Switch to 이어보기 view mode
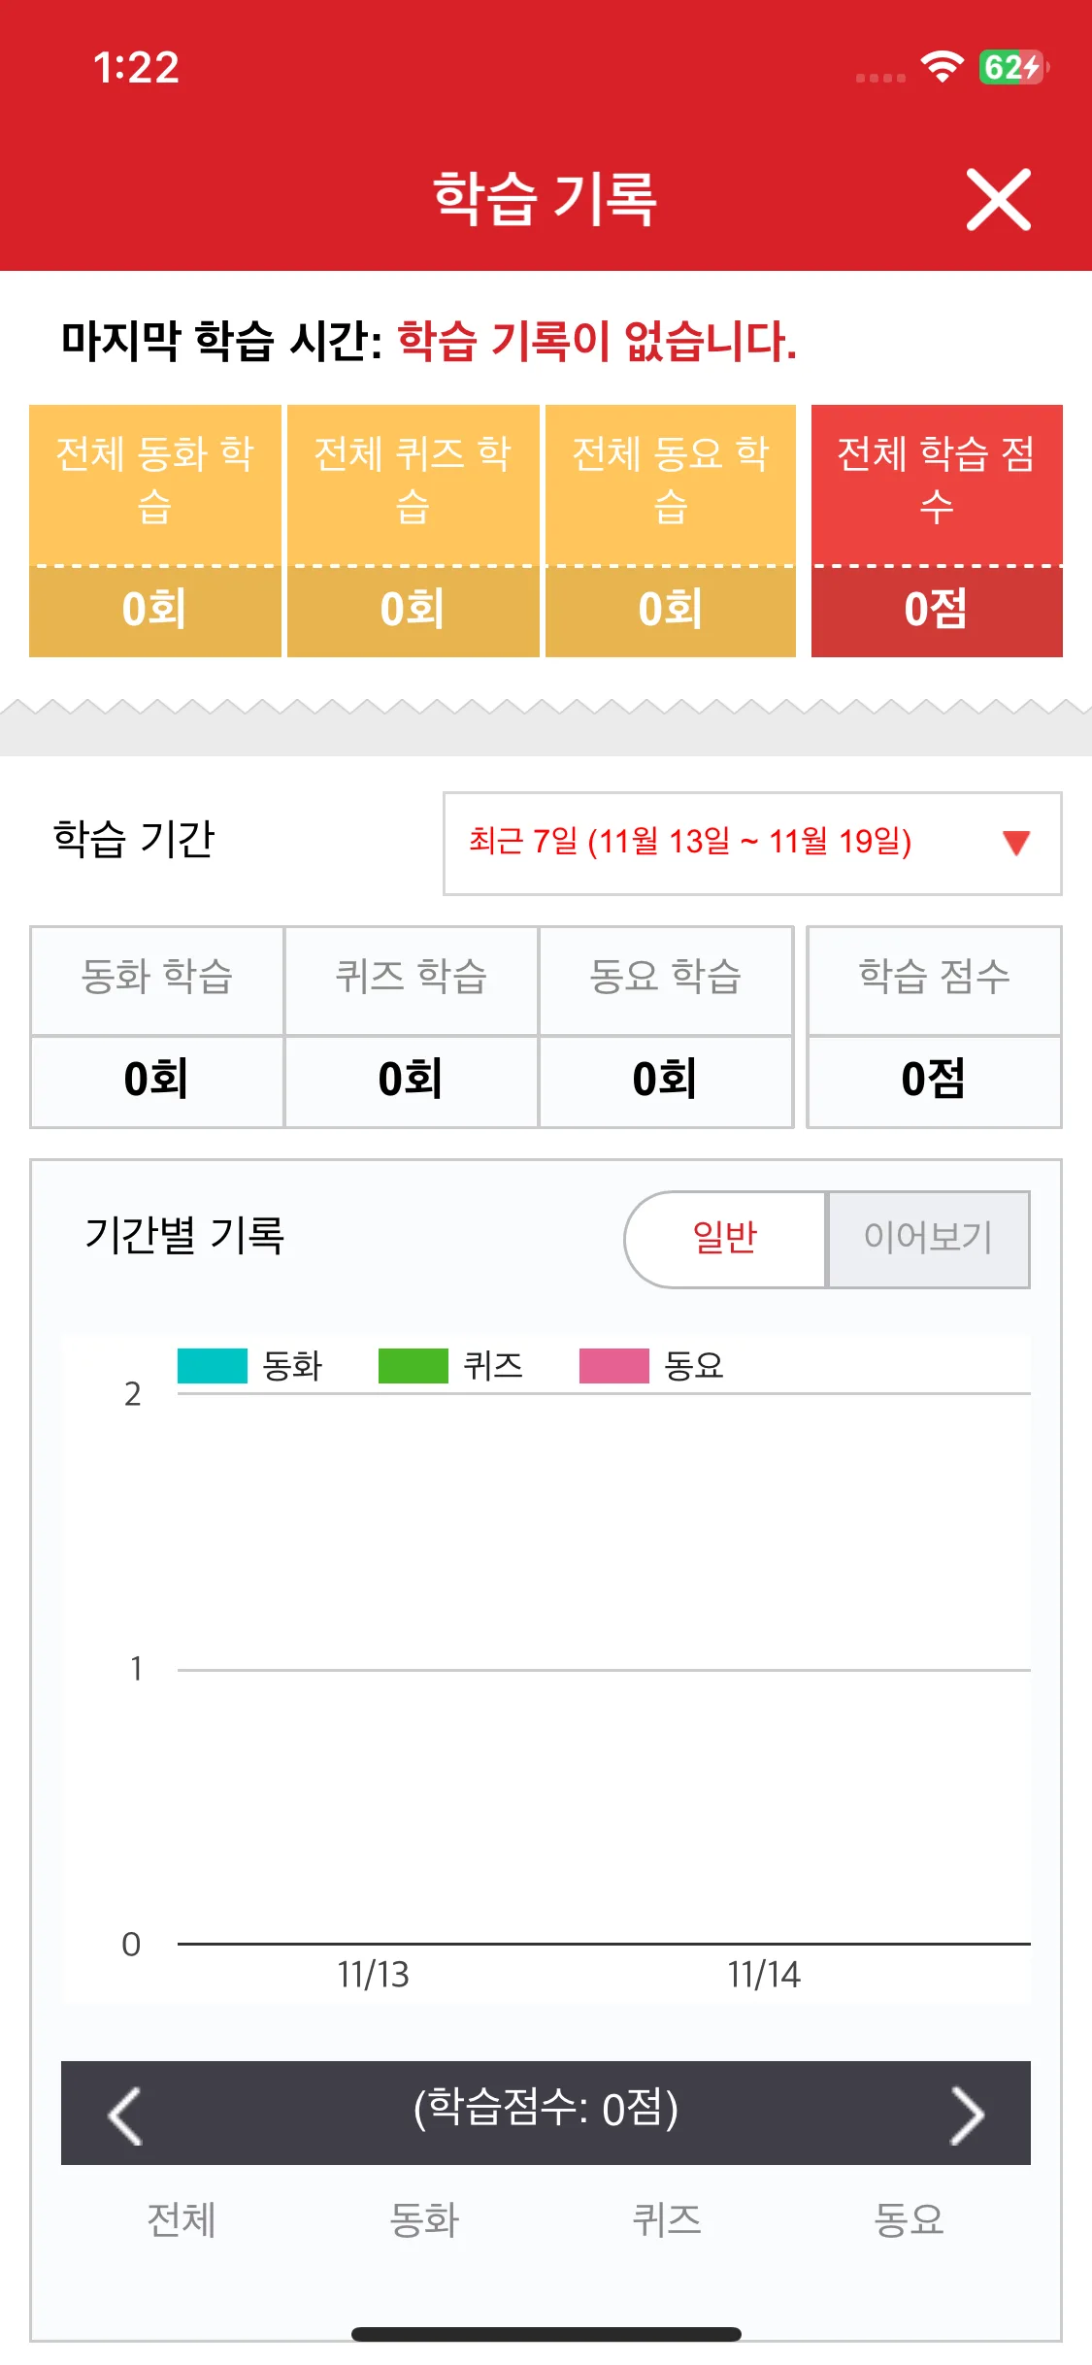Screen dimensions: 1092x2365 coord(928,1239)
